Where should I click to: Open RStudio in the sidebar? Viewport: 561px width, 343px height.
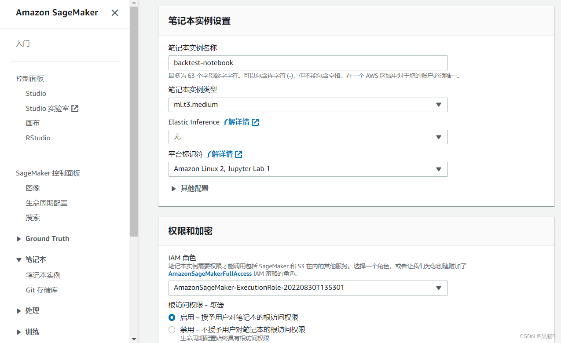pos(38,138)
